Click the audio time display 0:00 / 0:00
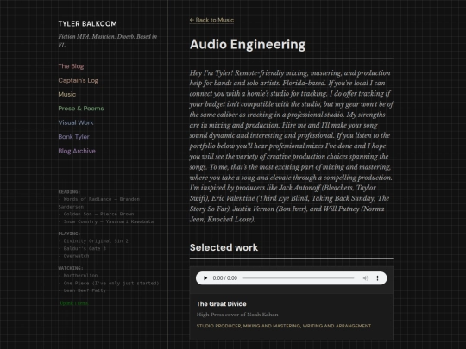The height and width of the screenshot is (349, 466). 225,278
